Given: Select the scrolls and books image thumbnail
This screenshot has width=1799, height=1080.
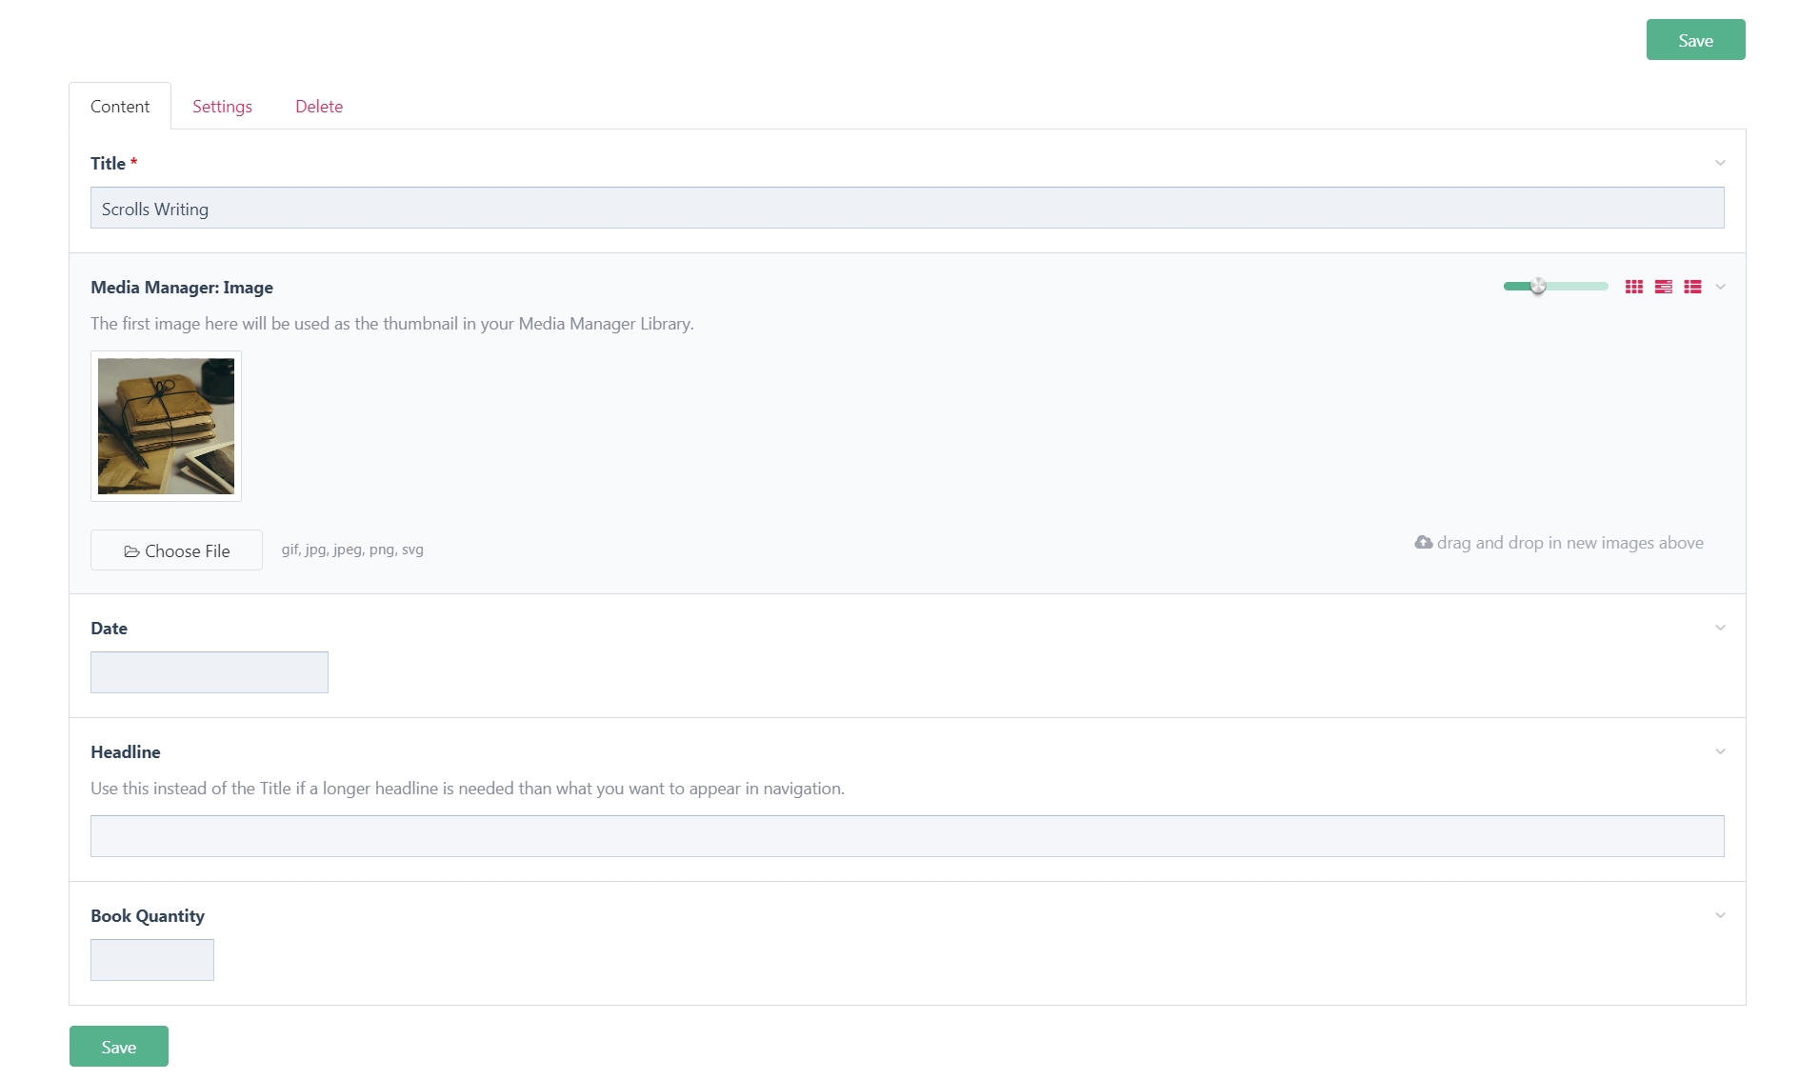Looking at the screenshot, I should (166, 426).
